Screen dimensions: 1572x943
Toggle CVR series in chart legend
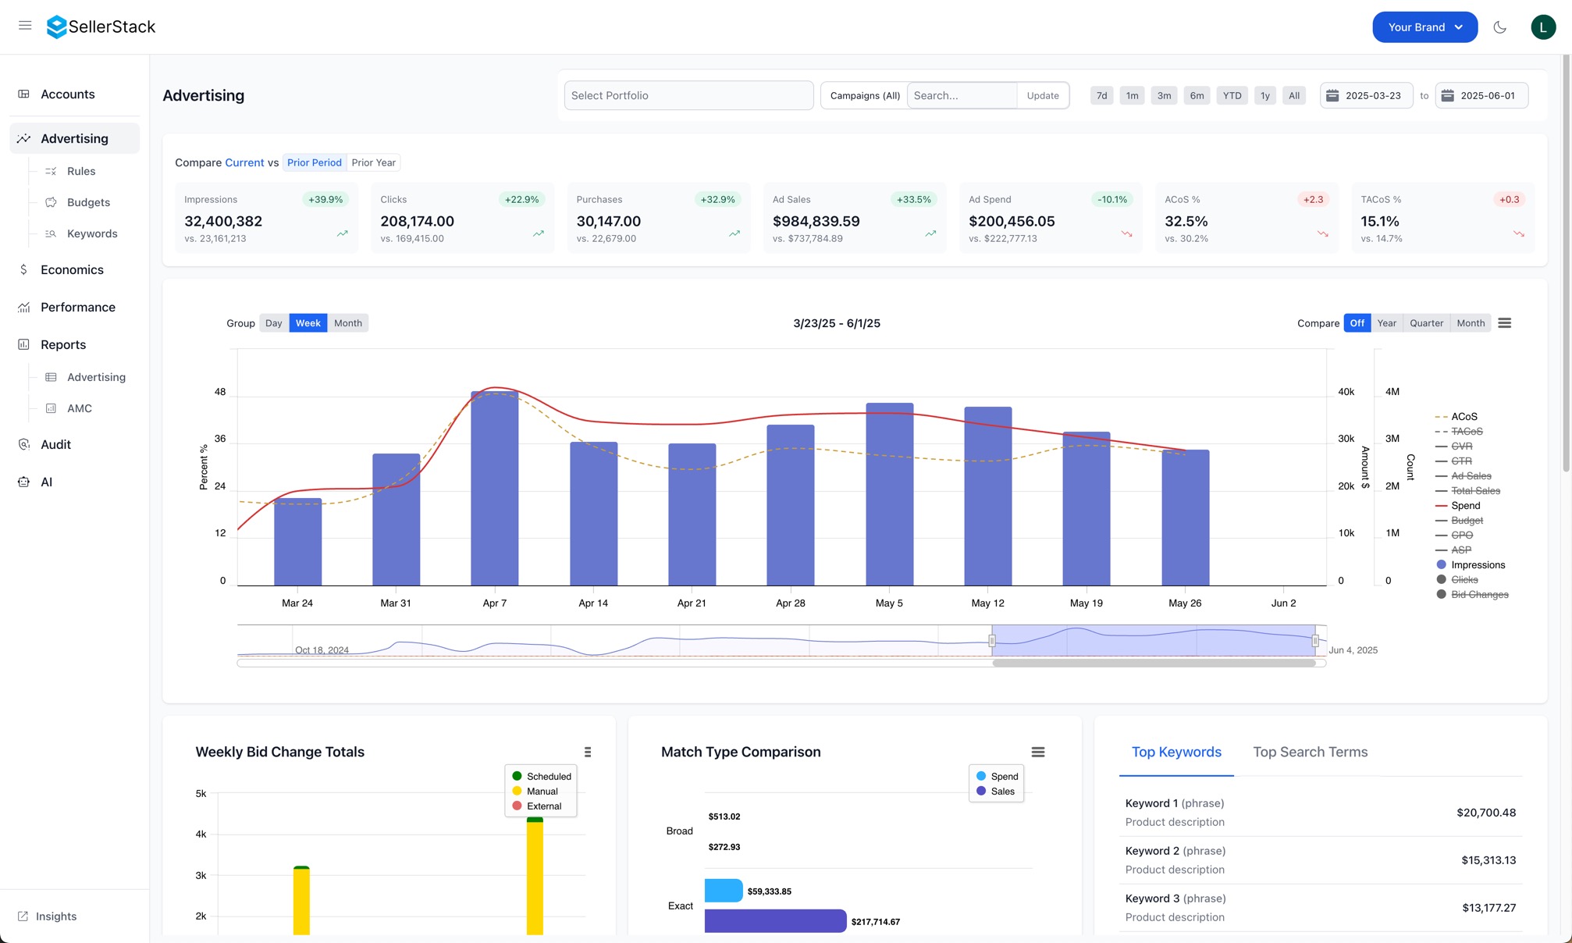pos(1453,447)
